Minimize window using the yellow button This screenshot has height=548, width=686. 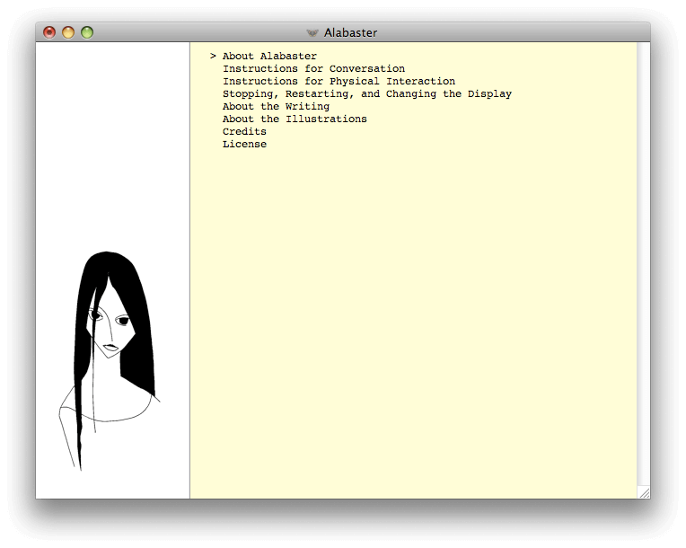(x=68, y=32)
